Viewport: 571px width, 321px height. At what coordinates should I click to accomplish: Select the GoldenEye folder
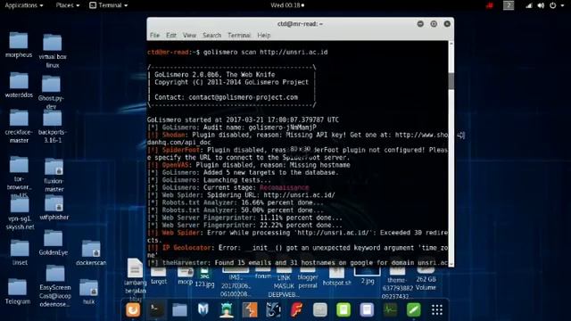tap(54, 243)
